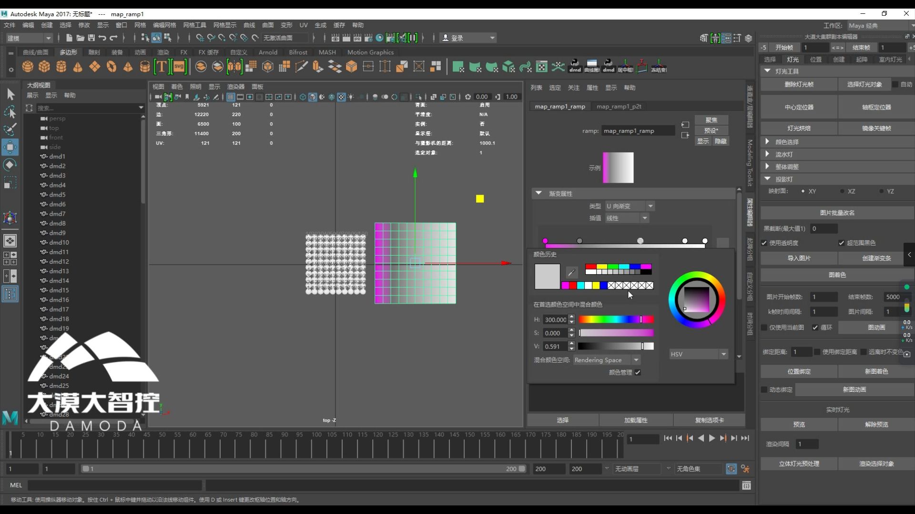Click the magenta ramp color handle
915x514 pixels.
tap(545, 241)
